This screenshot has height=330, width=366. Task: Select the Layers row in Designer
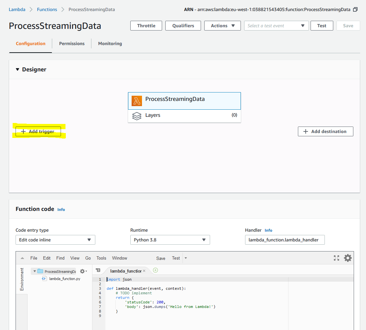tap(184, 116)
